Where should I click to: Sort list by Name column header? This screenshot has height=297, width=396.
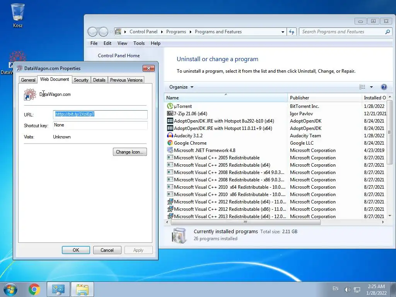point(226,98)
